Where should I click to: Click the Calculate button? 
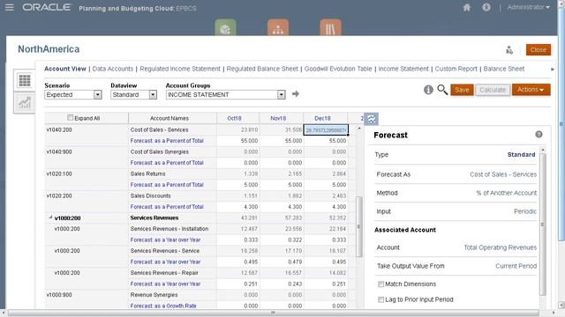(493, 90)
